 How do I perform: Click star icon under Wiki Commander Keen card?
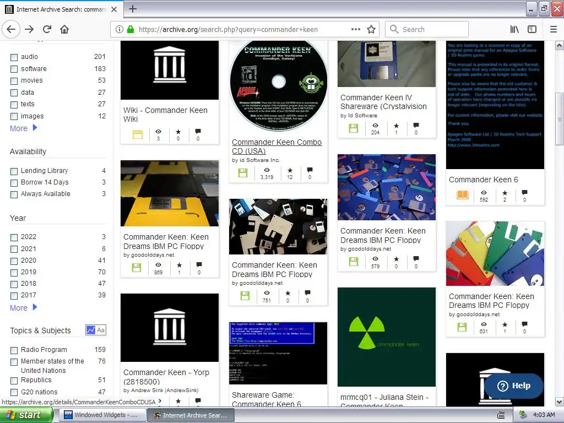coord(178,132)
